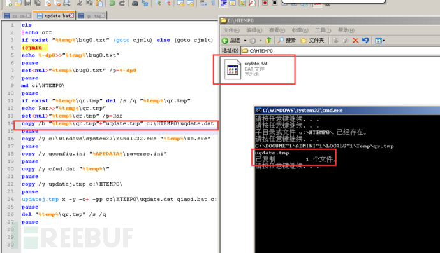
Task: Click the 搜索 Search button in Explorer
Action: tap(286, 40)
